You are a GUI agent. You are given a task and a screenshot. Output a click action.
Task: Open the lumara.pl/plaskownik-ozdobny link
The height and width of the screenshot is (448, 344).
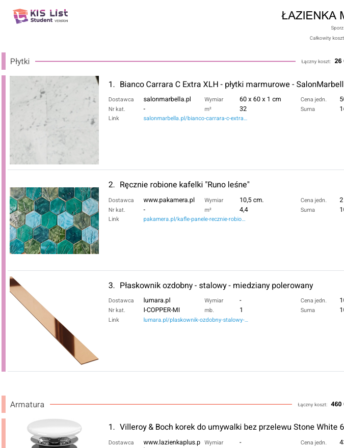(196, 320)
